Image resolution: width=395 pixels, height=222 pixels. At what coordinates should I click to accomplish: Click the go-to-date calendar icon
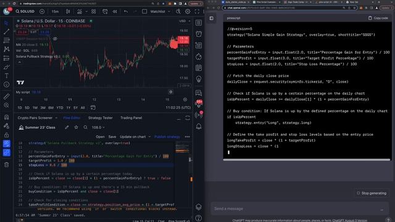93,108
